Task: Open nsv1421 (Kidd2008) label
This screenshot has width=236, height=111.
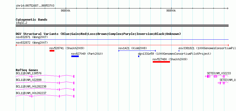Action: tap(133, 48)
